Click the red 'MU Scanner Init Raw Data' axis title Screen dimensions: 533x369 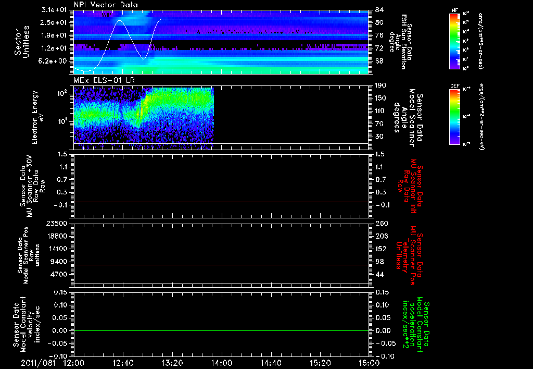click(x=410, y=187)
